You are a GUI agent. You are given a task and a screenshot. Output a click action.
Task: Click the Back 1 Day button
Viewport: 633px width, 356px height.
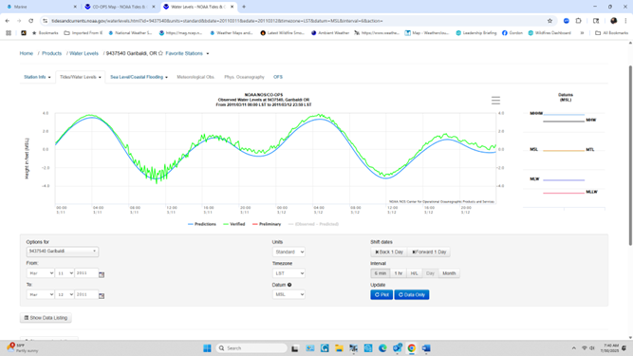389,252
